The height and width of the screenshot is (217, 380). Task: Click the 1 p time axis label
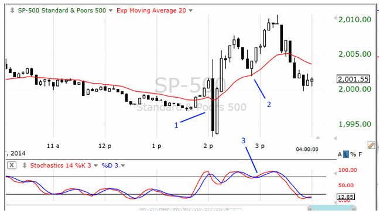(156, 146)
